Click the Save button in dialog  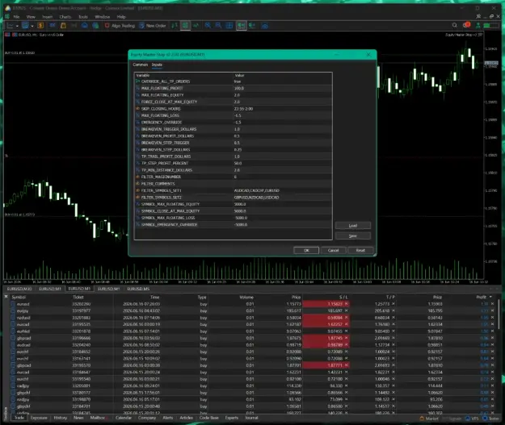[x=352, y=235]
